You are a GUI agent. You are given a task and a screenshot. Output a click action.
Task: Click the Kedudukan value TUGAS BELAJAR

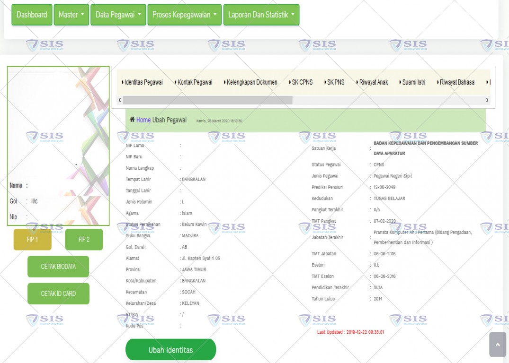[389, 199]
